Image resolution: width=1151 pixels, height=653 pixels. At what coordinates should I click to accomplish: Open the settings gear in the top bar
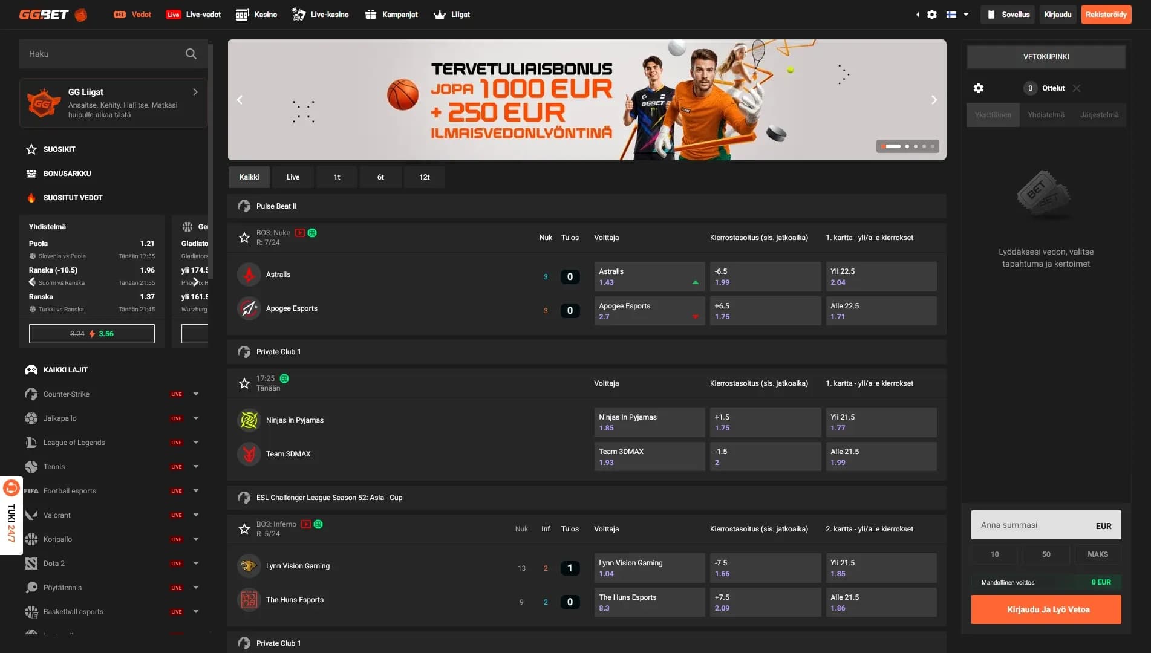932,15
